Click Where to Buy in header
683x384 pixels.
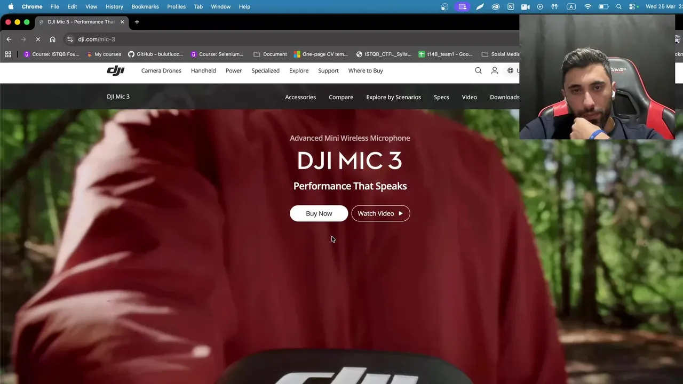(366, 70)
